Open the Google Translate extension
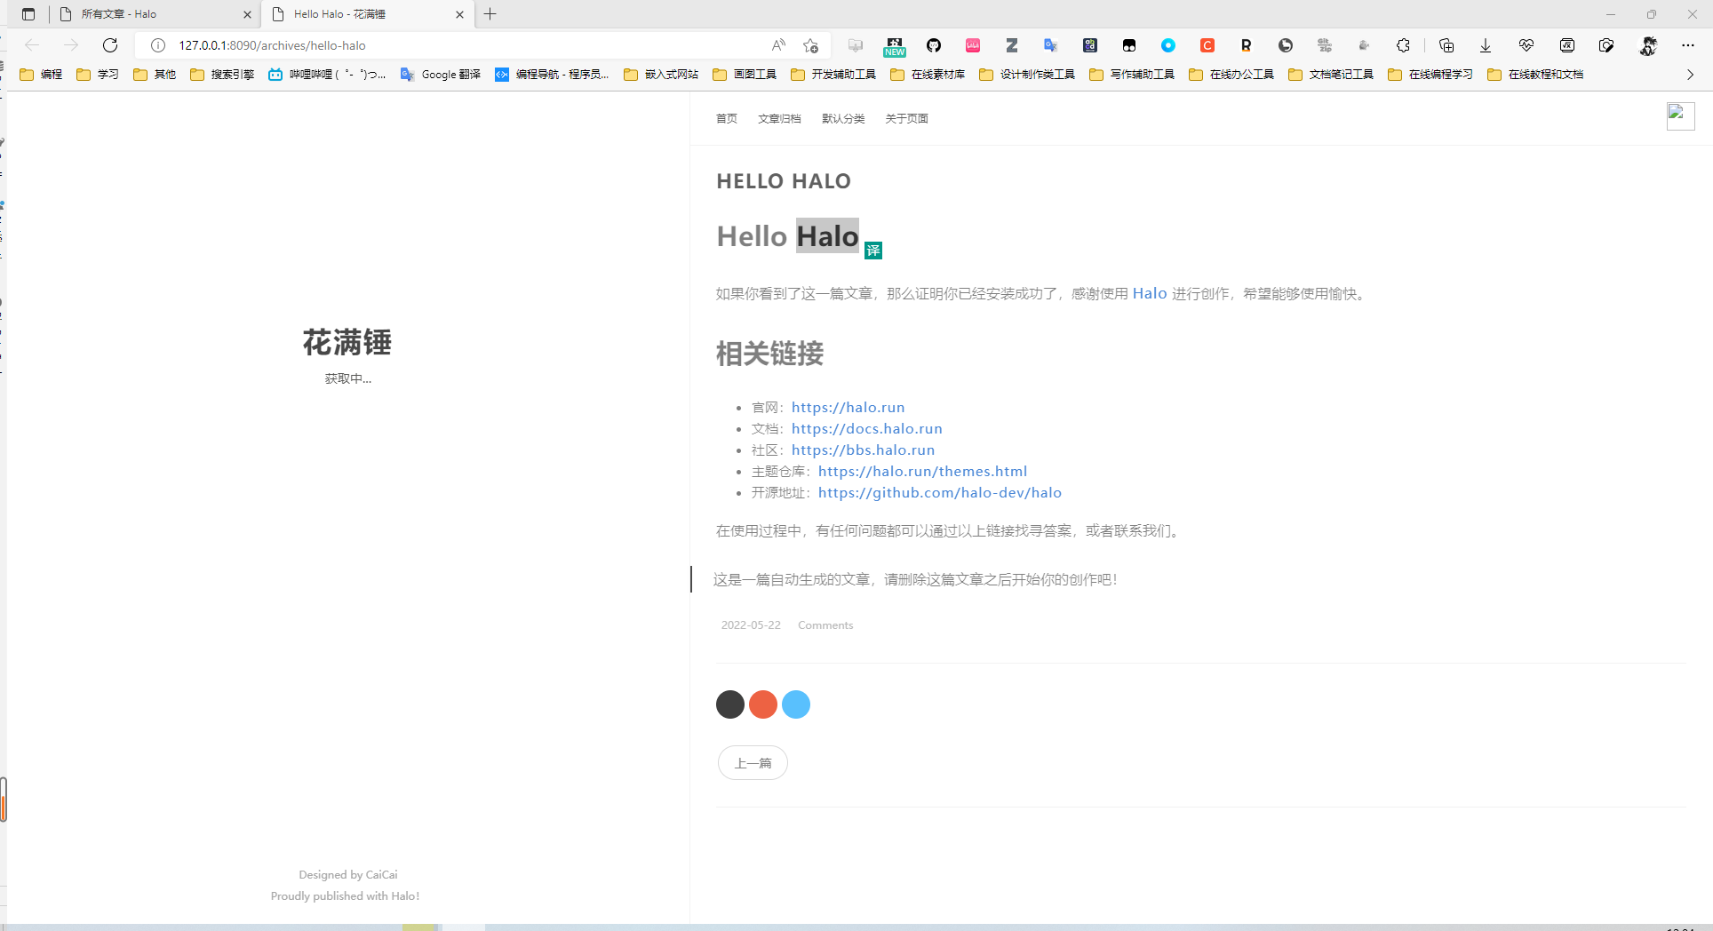 [x=1051, y=45]
